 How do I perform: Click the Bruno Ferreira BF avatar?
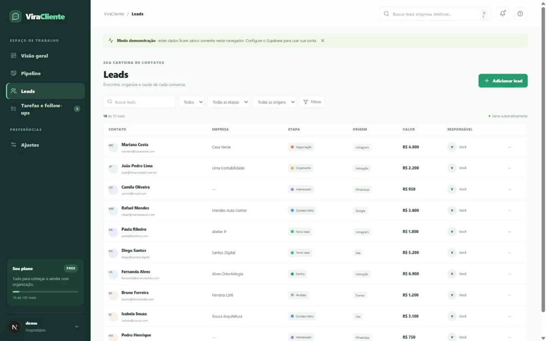[113, 295]
